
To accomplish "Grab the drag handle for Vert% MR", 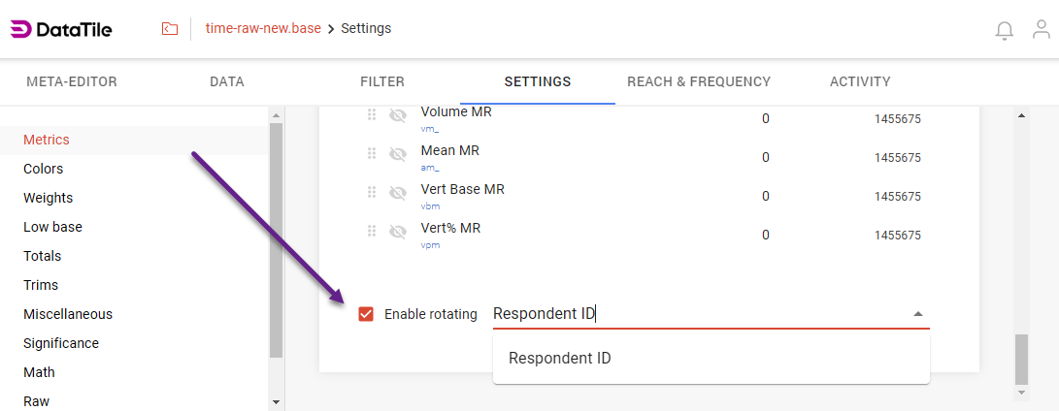I will pos(372,231).
